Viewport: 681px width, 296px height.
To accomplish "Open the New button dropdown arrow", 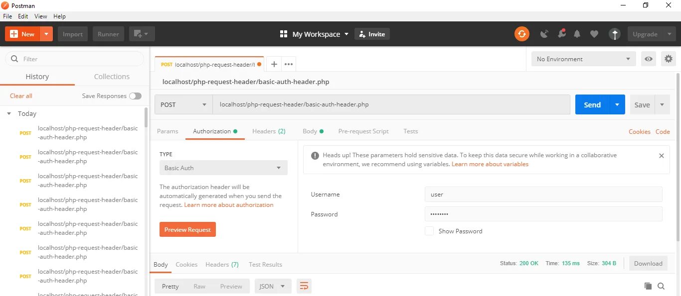I will coord(46,34).
